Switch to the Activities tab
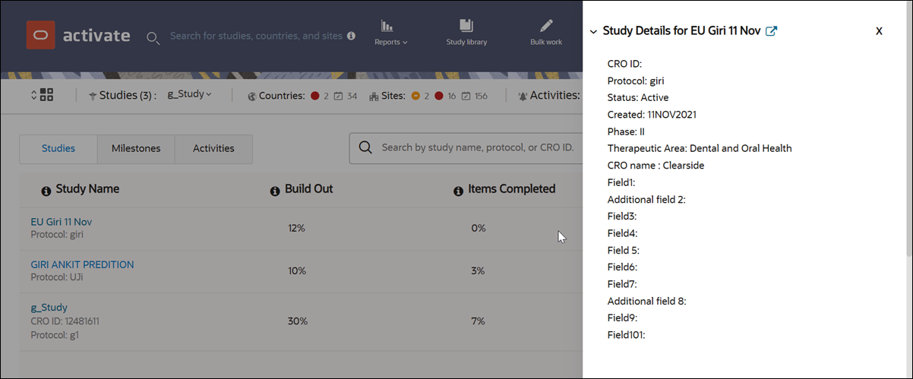 click(x=213, y=149)
